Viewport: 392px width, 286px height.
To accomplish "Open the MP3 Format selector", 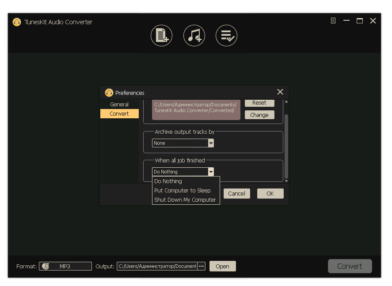I will pos(65,266).
